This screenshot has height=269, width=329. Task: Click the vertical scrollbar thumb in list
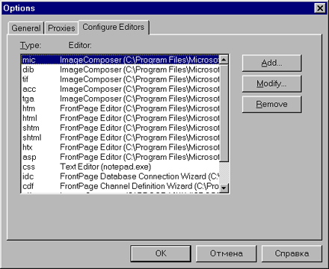pyautogui.click(x=224, y=113)
